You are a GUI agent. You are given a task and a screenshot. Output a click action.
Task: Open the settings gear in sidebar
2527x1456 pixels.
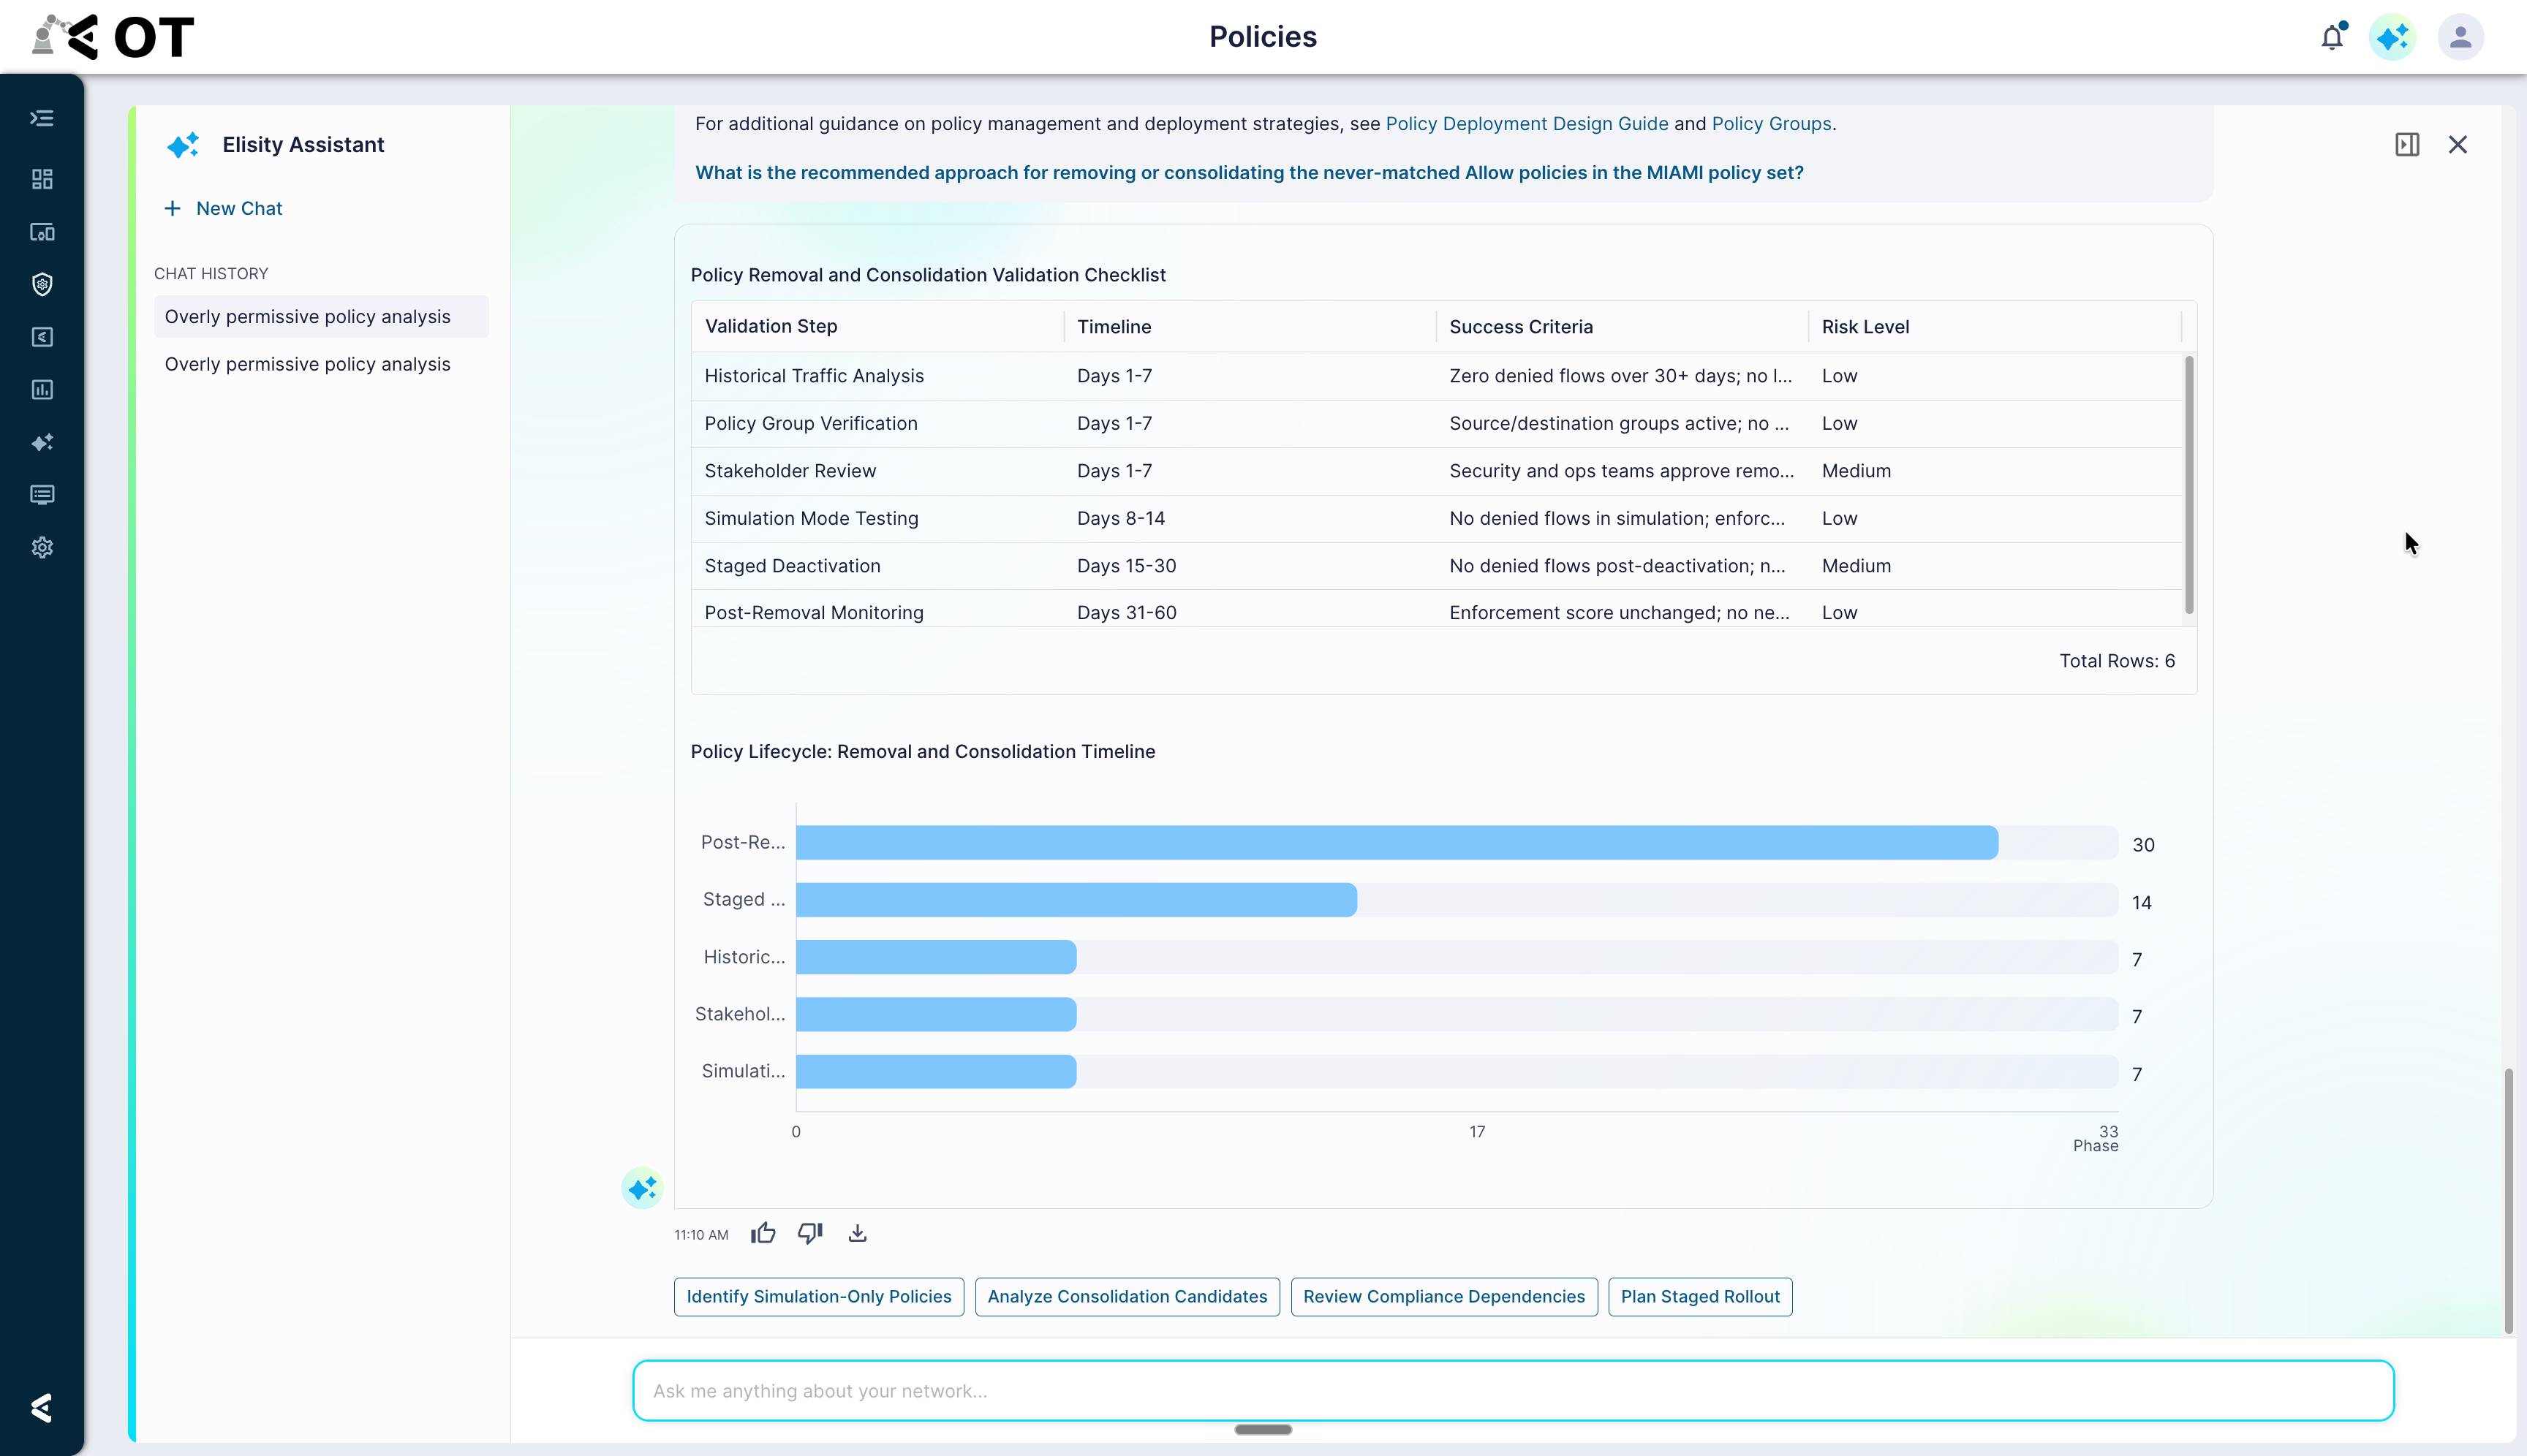pos(42,548)
